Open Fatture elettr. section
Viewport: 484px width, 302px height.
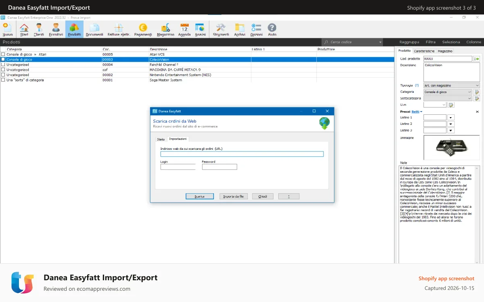(119, 30)
